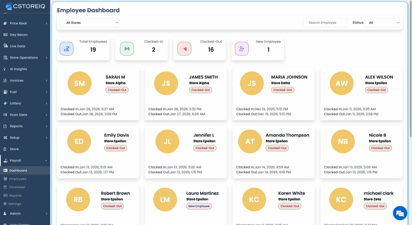
Task: Expand the Store Operations submenu
Action: click(46, 58)
